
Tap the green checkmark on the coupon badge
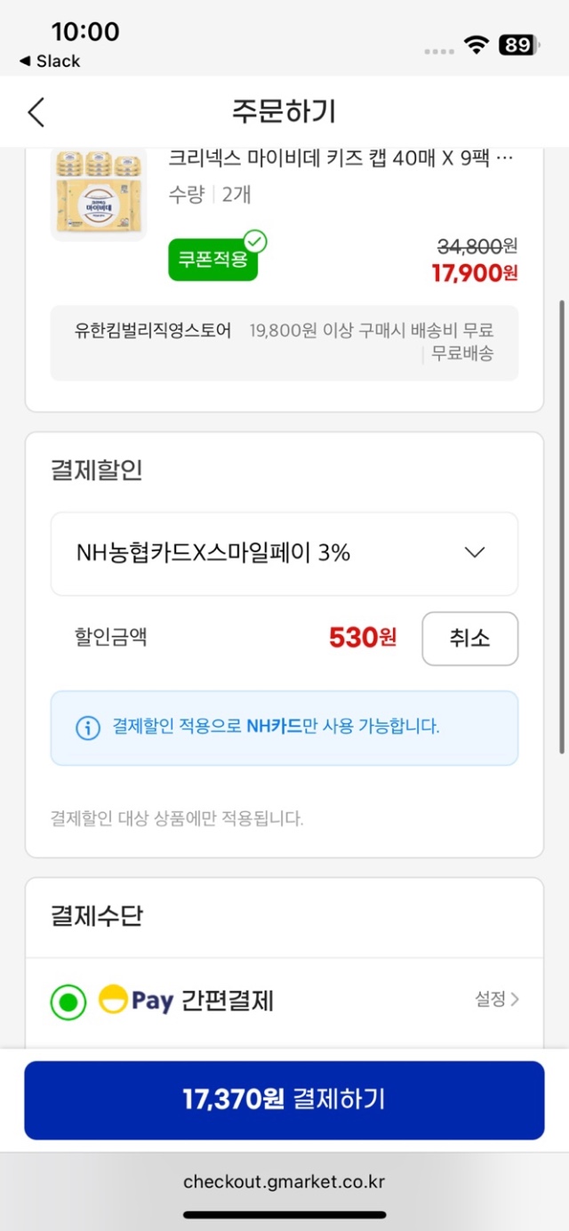tap(256, 241)
